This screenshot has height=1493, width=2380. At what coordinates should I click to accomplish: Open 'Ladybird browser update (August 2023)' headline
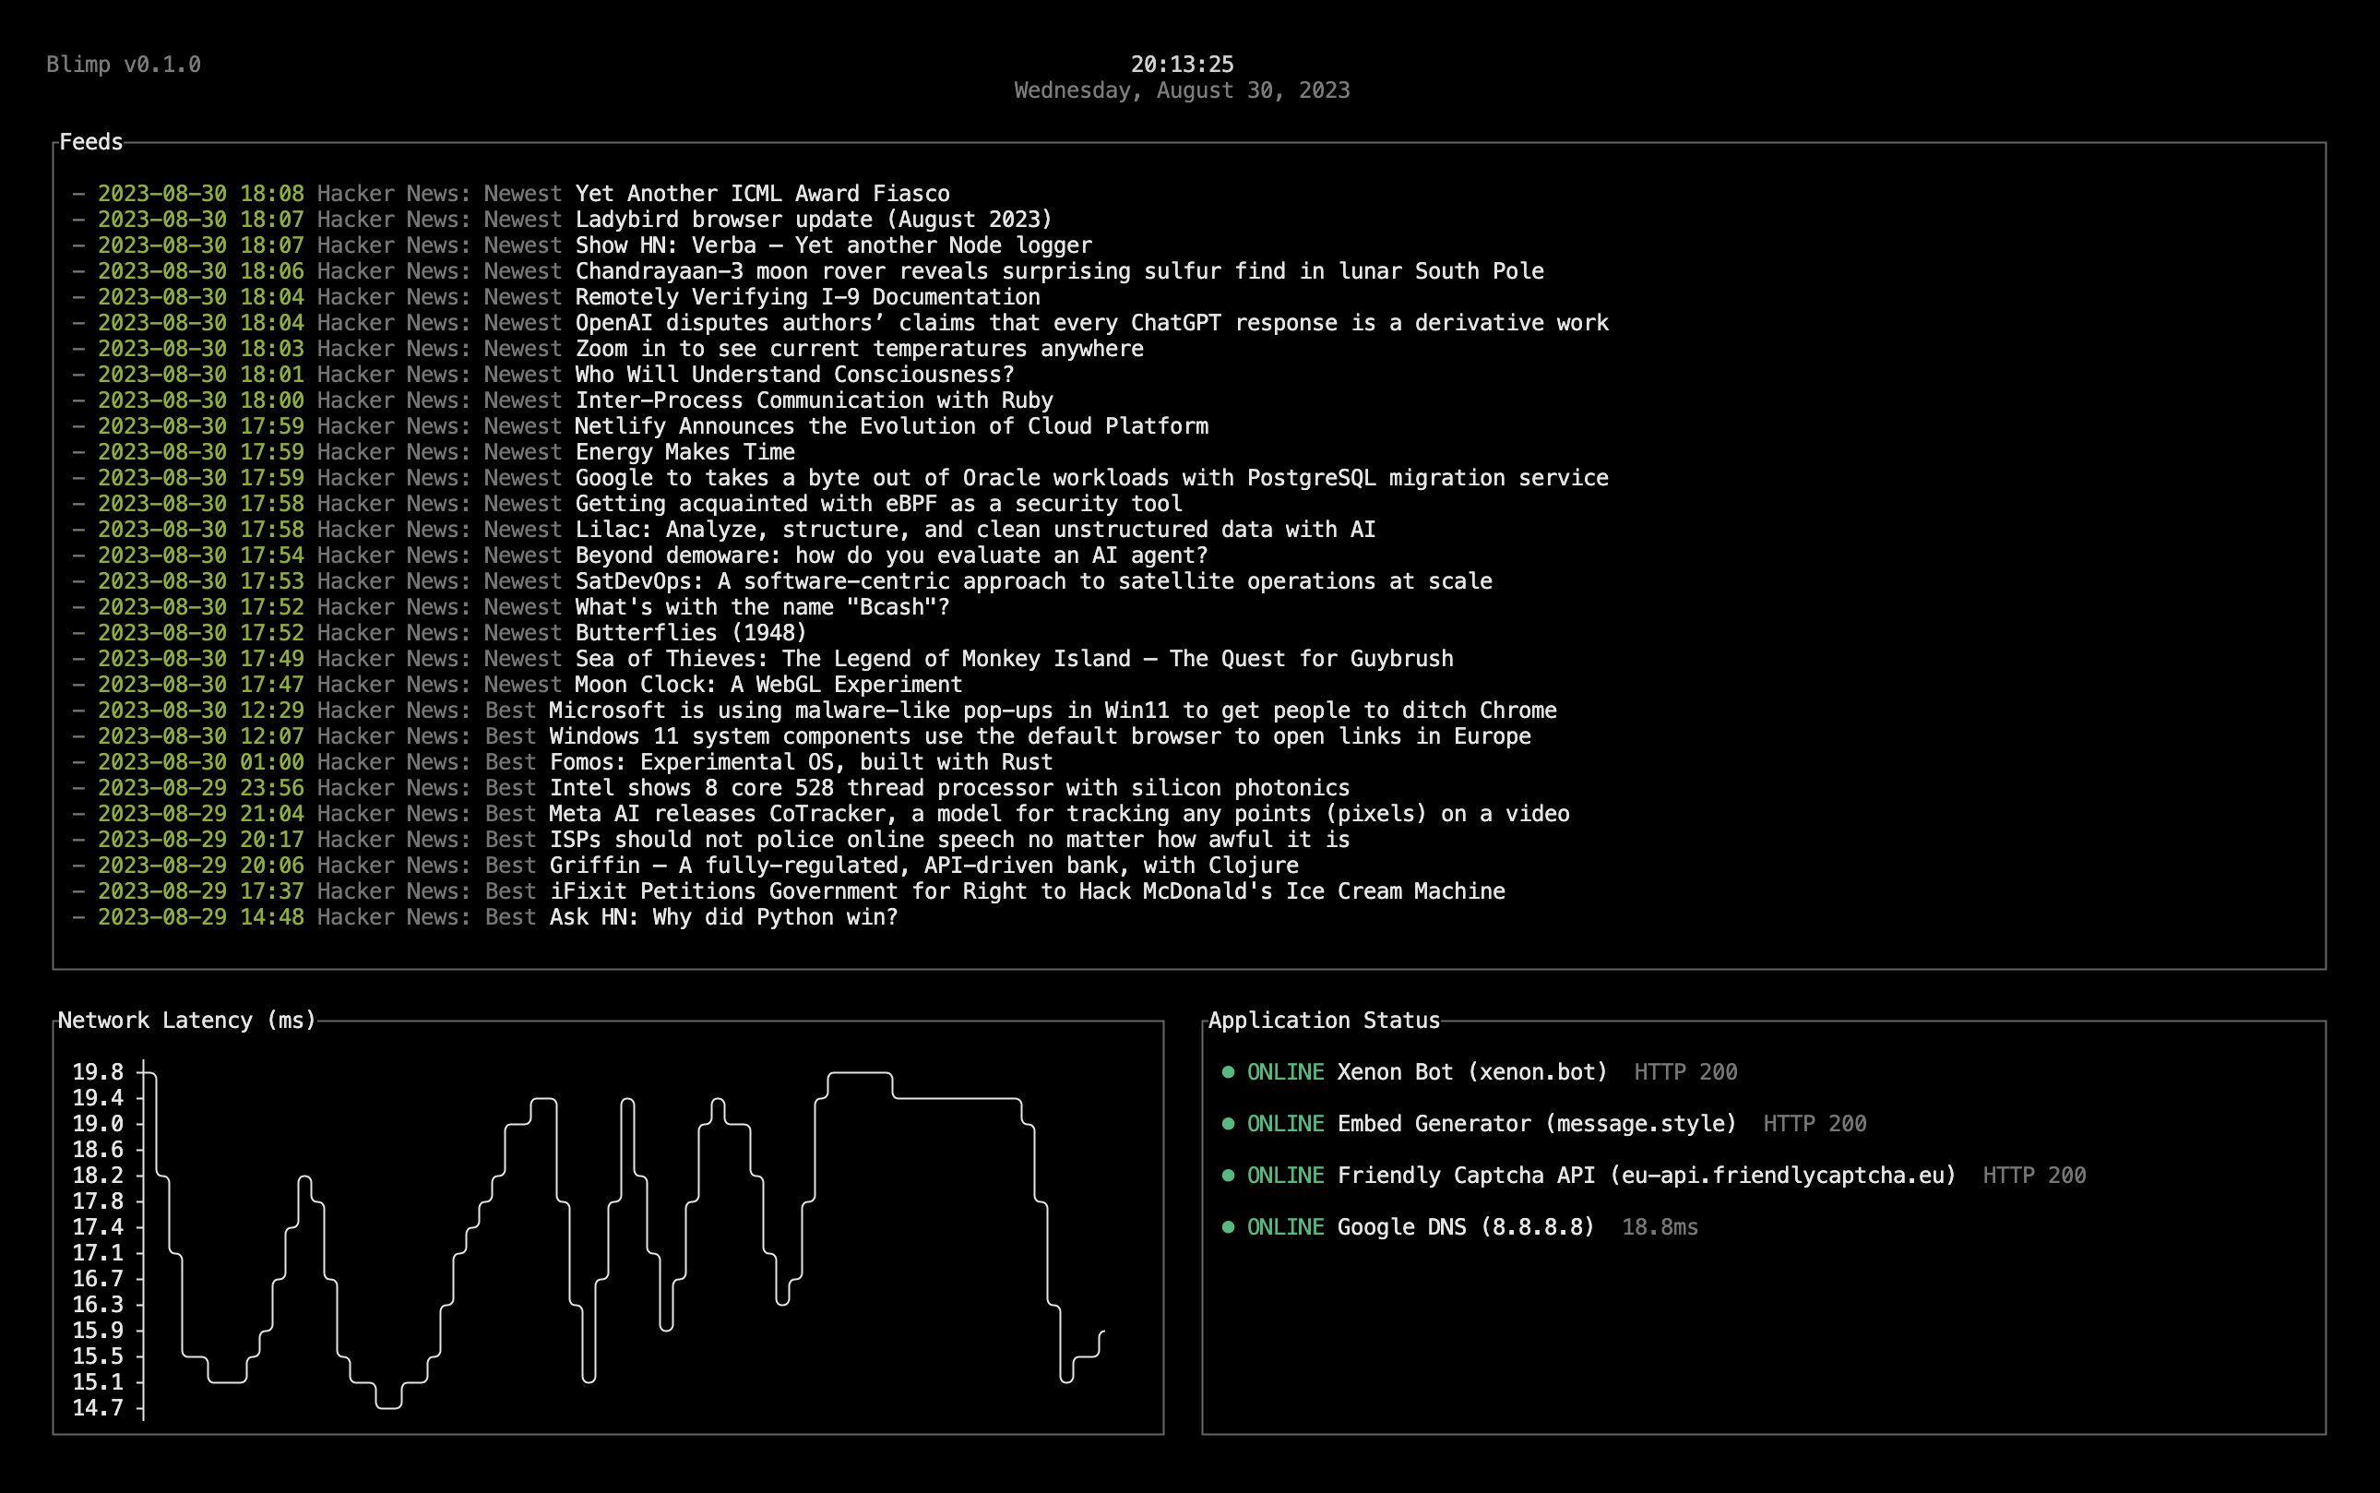pyautogui.click(x=814, y=220)
